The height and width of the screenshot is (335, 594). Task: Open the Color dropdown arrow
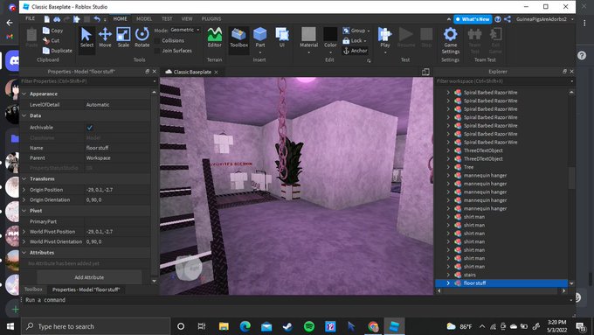(330, 52)
